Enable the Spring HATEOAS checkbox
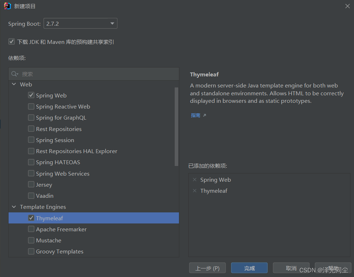354x277 pixels. [x=31, y=162]
